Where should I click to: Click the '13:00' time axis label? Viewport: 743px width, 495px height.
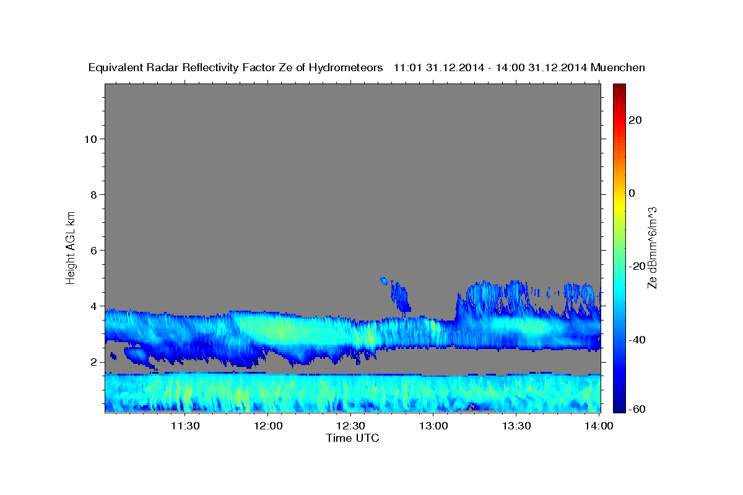[x=433, y=426]
